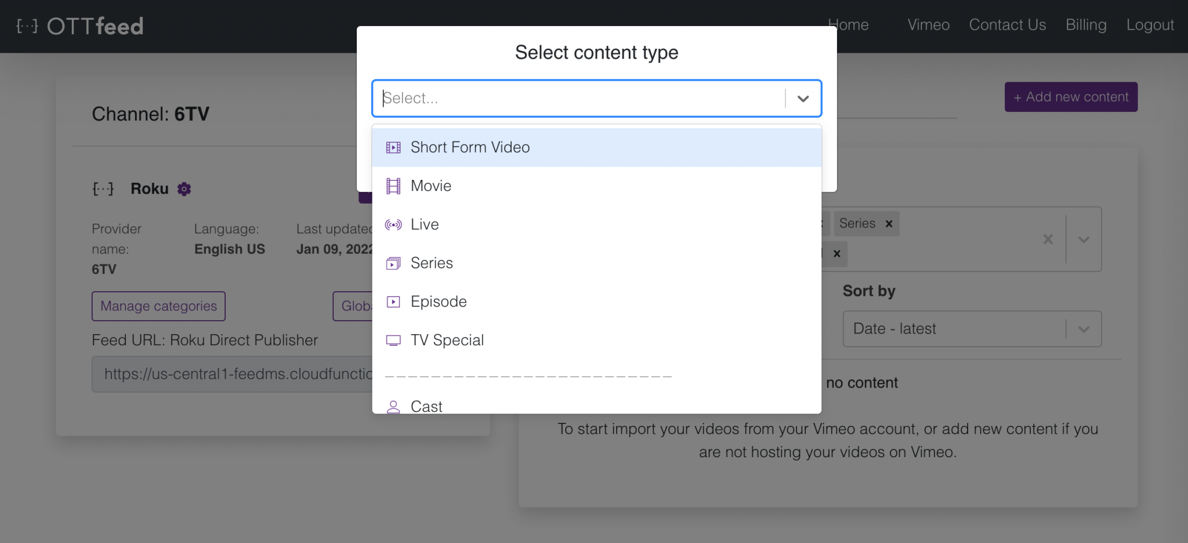
Task: Click the Short Form Video icon
Action: pos(393,147)
